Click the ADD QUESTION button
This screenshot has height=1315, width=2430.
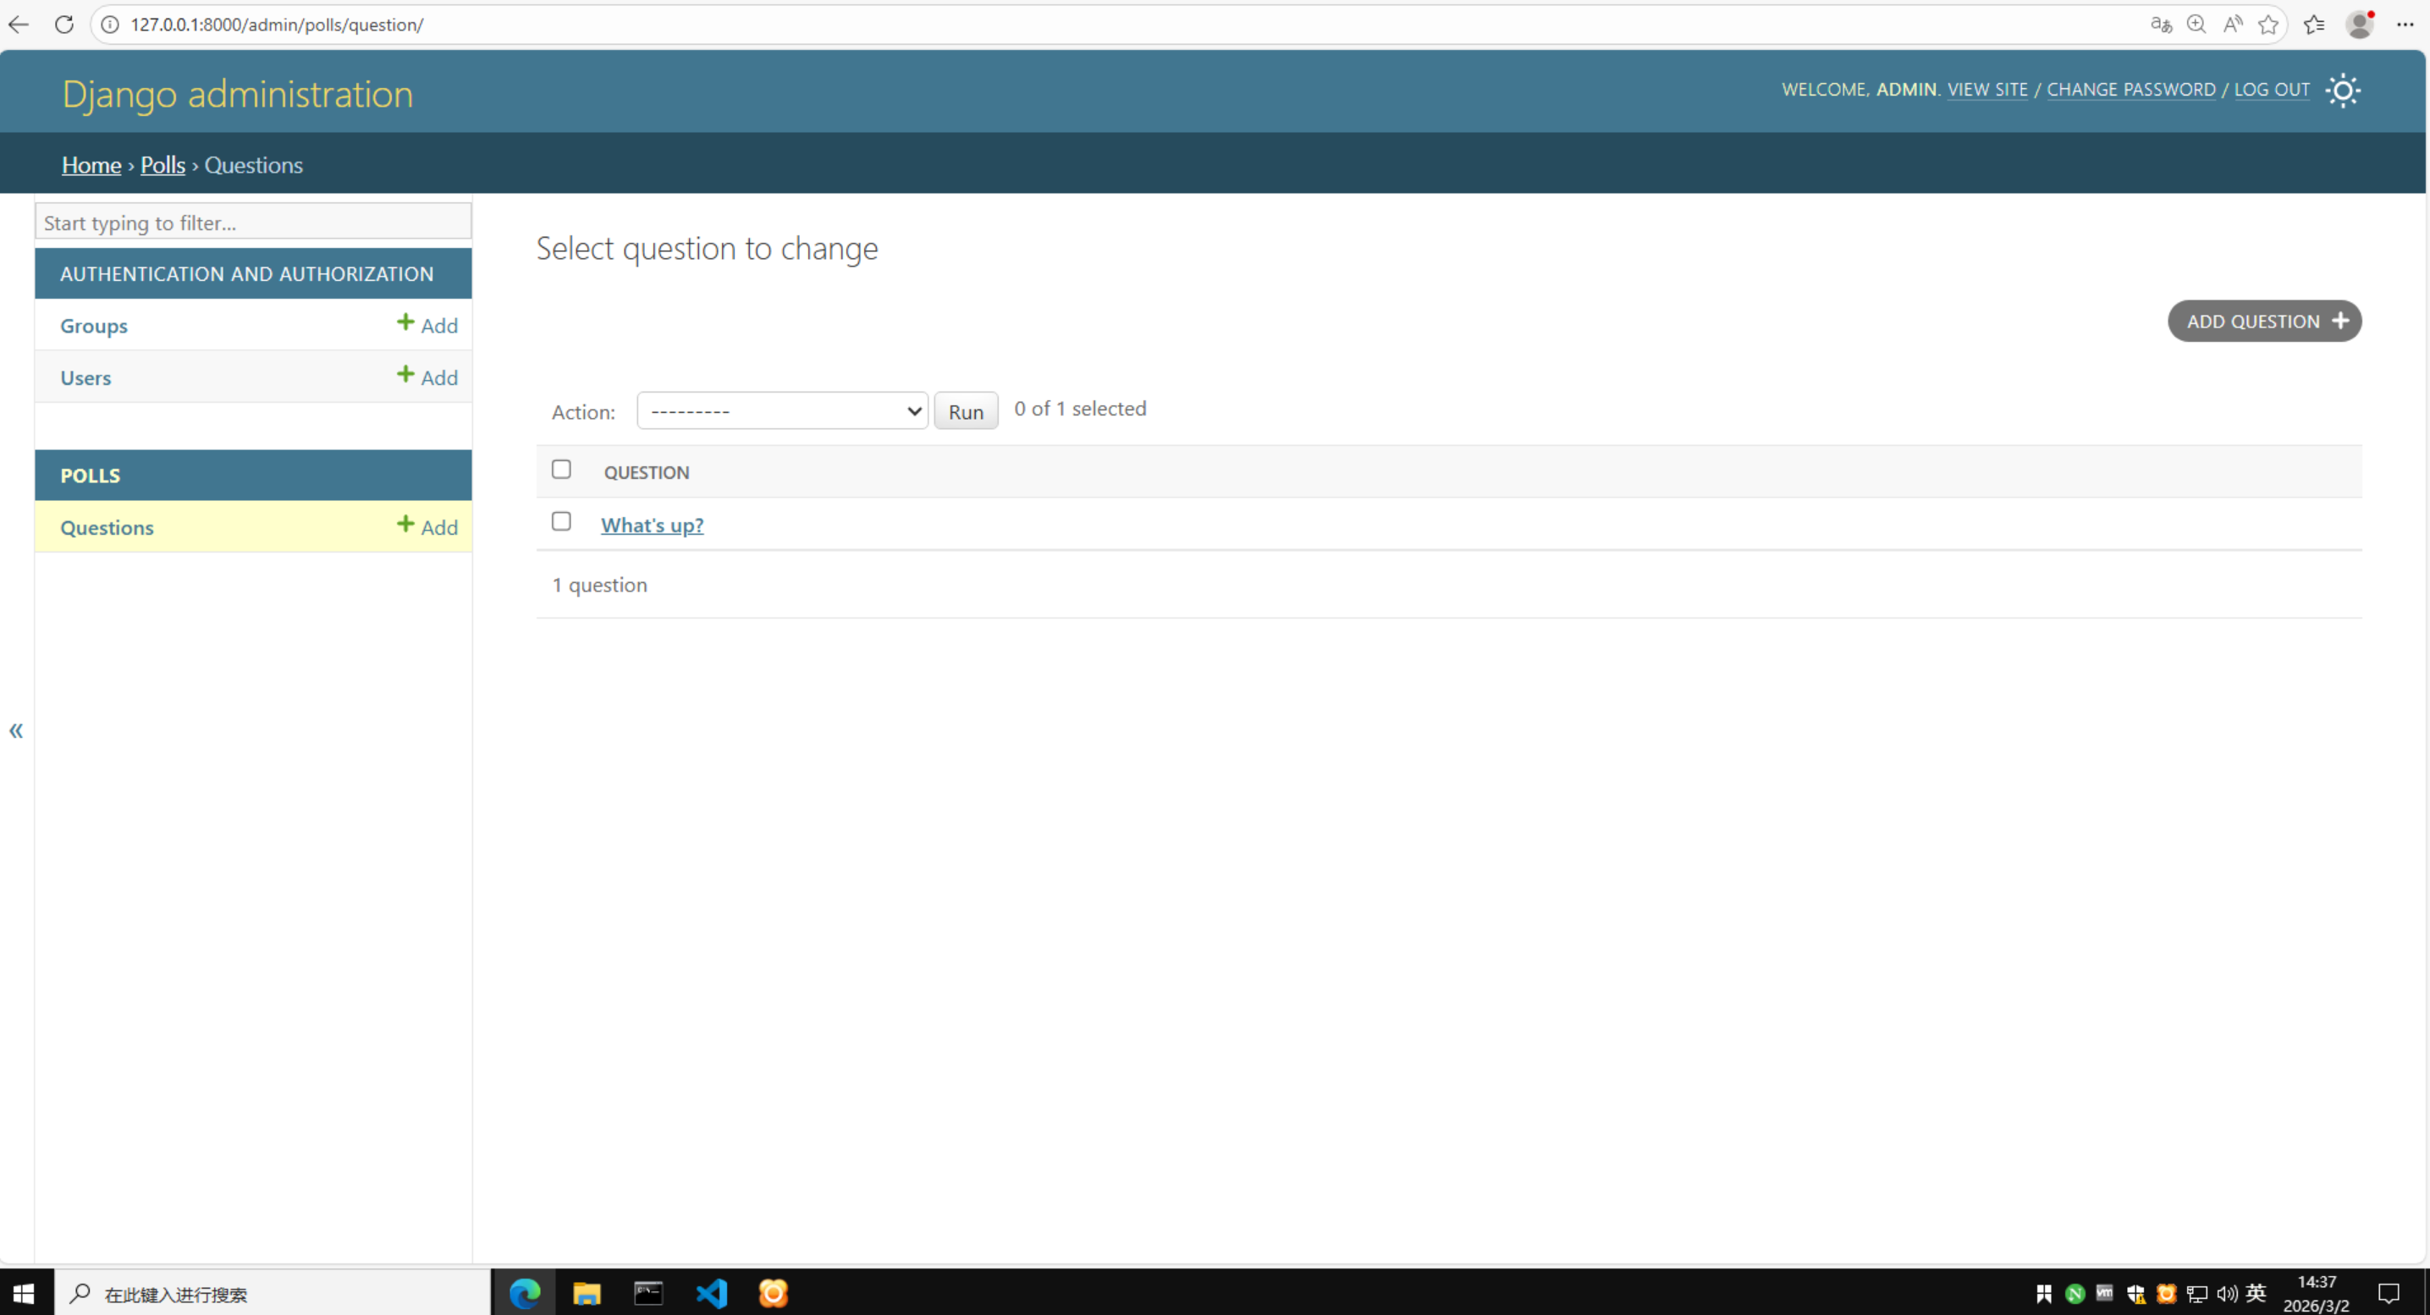[x=2264, y=322]
